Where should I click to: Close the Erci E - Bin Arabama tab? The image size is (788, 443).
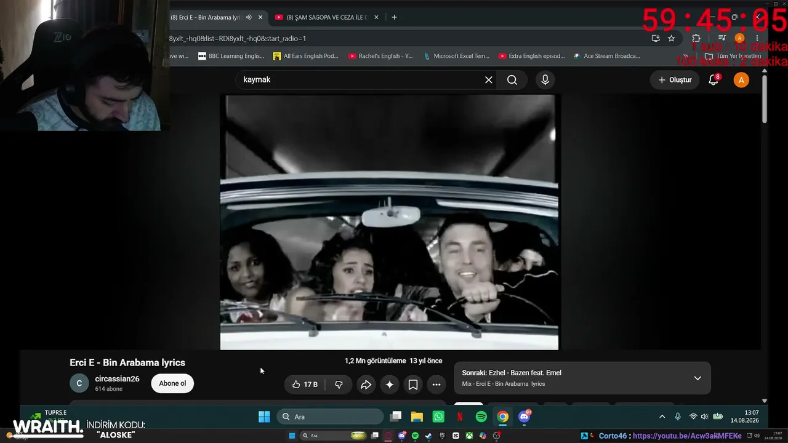(260, 17)
